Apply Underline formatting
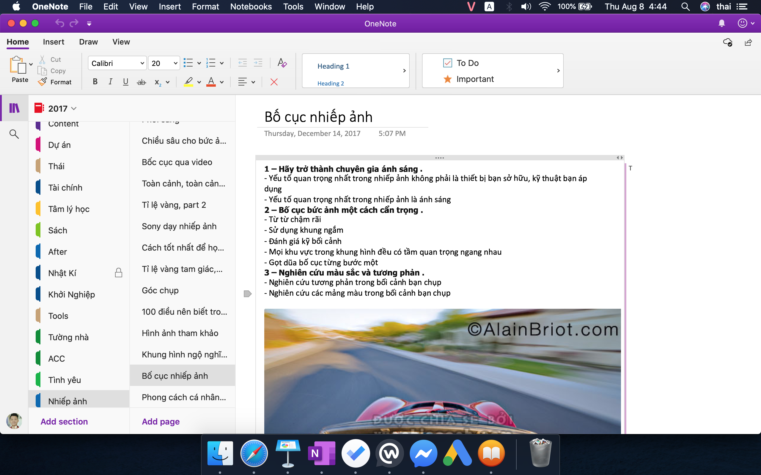 point(126,82)
